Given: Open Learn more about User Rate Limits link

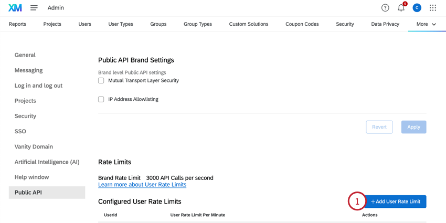Looking at the screenshot, I should (142, 185).
